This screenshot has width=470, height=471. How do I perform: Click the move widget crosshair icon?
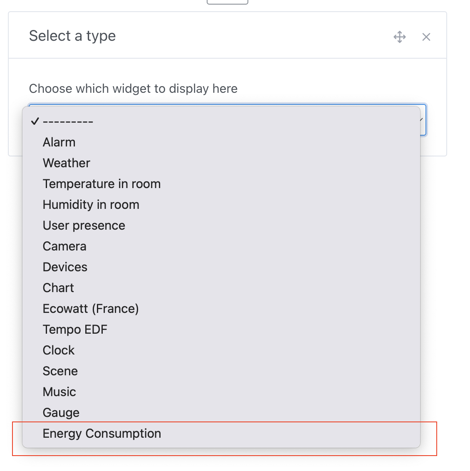(399, 37)
